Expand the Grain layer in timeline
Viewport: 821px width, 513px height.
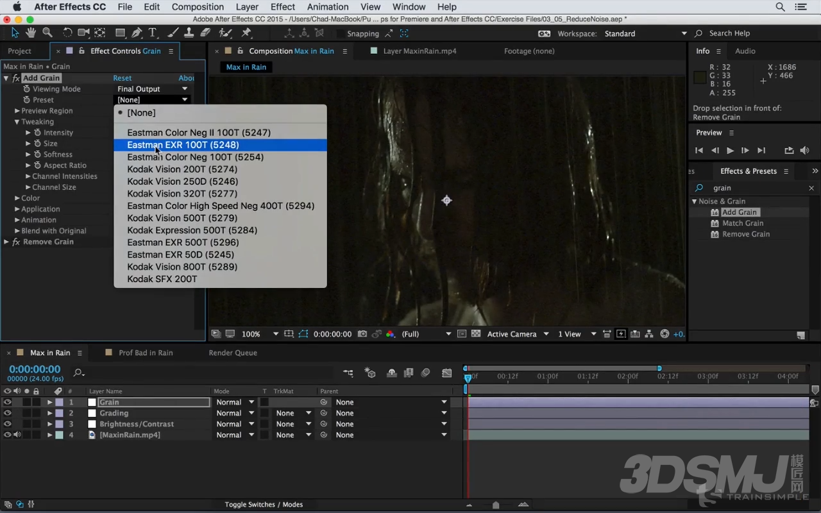click(49, 403)
